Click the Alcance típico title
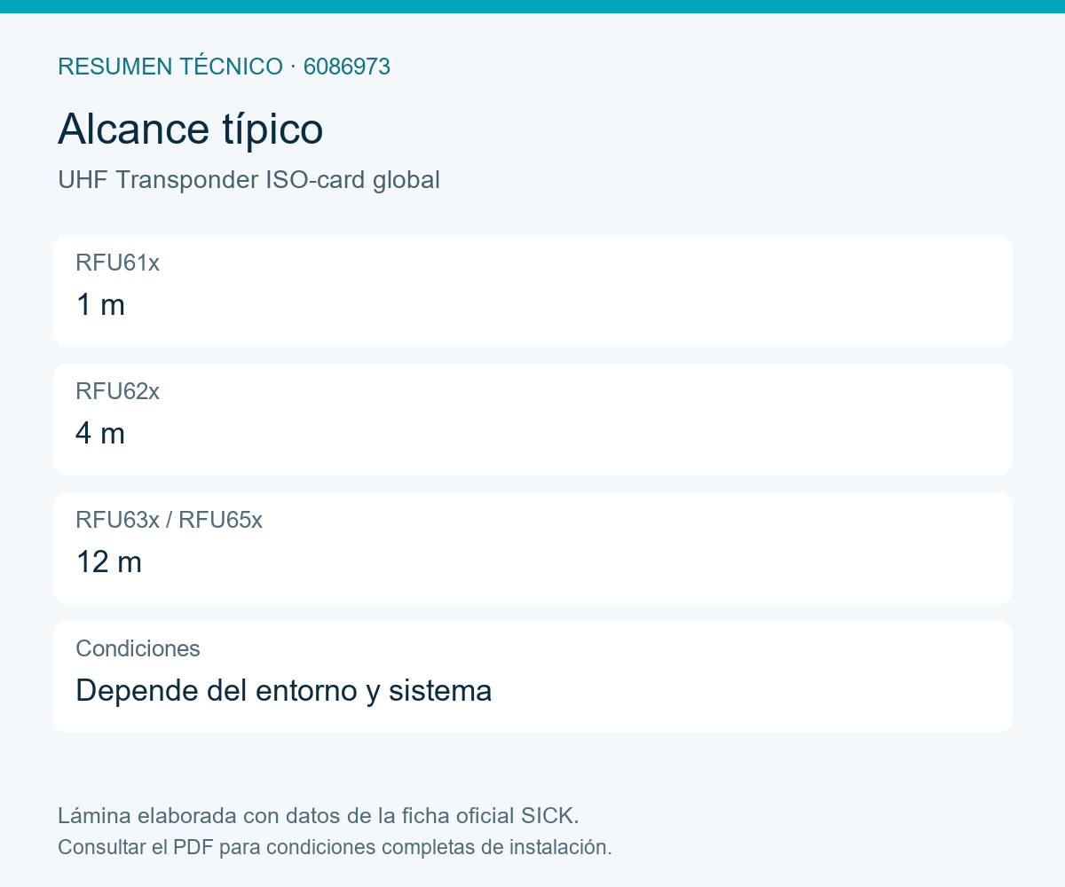This screenshot has height=887, width=1065. (x=191, y=130)
